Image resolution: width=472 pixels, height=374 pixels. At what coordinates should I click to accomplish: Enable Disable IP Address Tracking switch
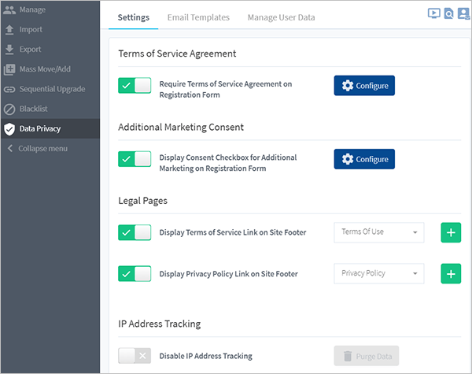135,356
